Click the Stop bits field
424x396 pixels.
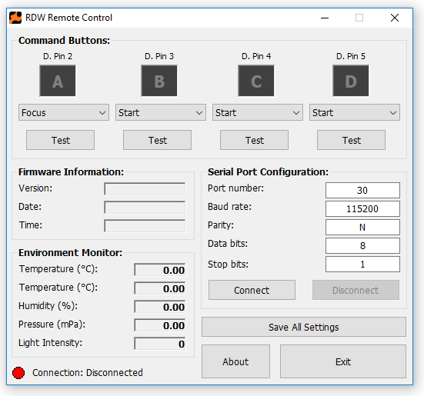(x=362, y=265)
